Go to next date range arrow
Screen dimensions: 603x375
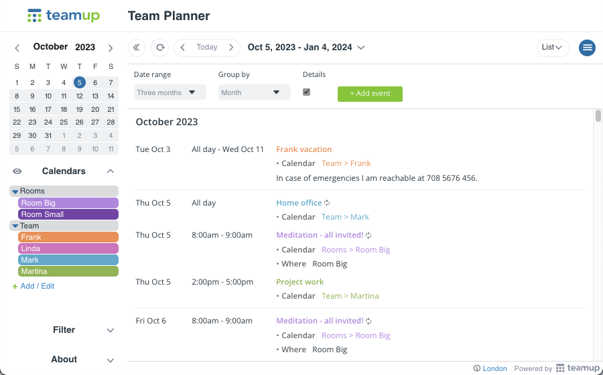[231, 48]
